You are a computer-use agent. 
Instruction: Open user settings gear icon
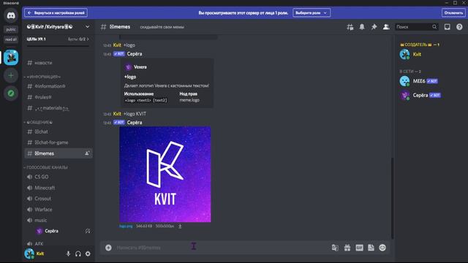[88, 254]
